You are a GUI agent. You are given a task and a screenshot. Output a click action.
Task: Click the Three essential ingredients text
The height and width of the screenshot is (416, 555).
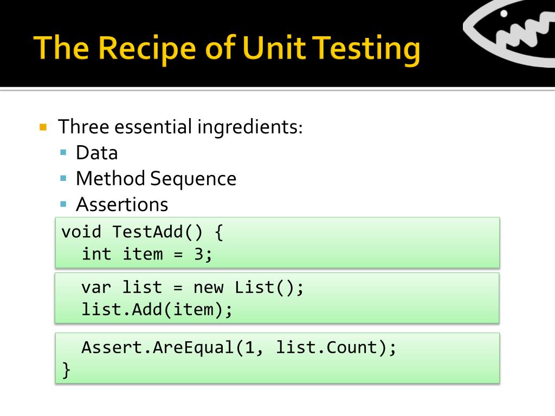(x=180, y=127)
